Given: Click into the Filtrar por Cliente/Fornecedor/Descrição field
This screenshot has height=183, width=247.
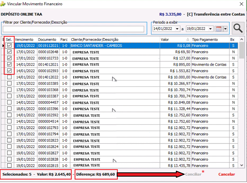Looking at the screenshot, I should click(x=73, y=29).
